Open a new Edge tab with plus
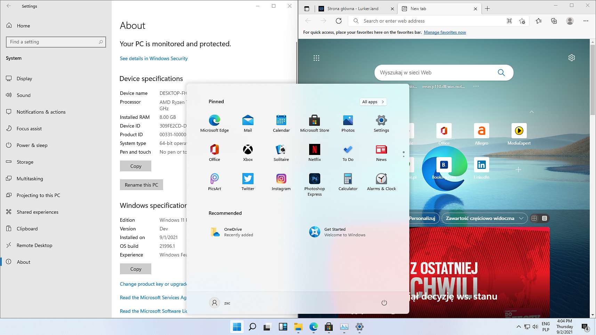Viewport: 596px width, 335px height. 488,9
